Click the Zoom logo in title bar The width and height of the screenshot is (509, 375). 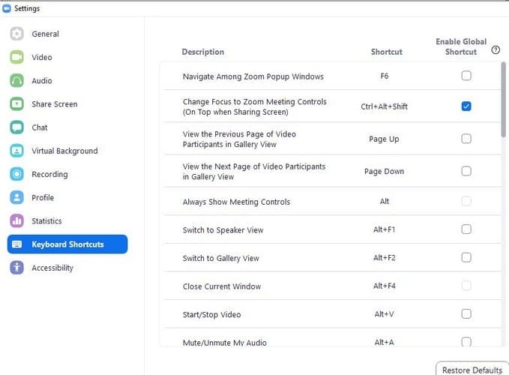7,8
